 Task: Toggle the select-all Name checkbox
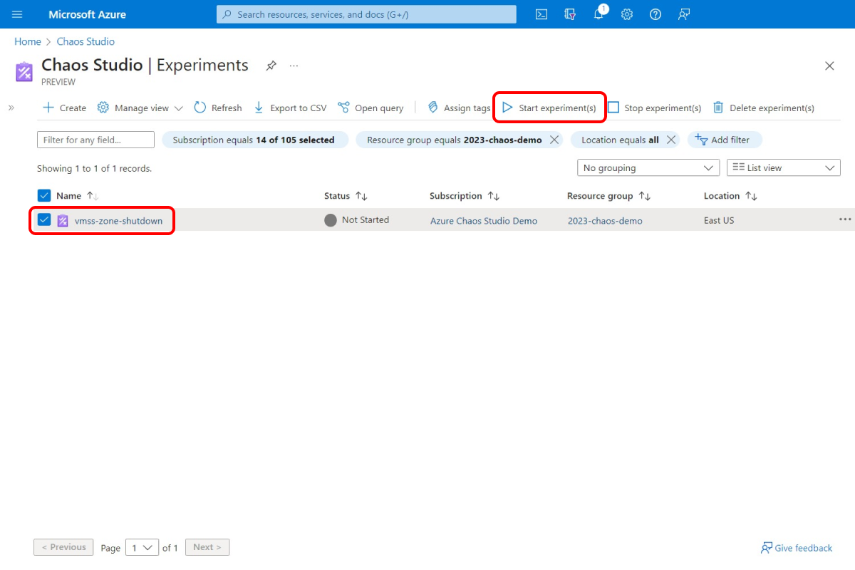43,195
